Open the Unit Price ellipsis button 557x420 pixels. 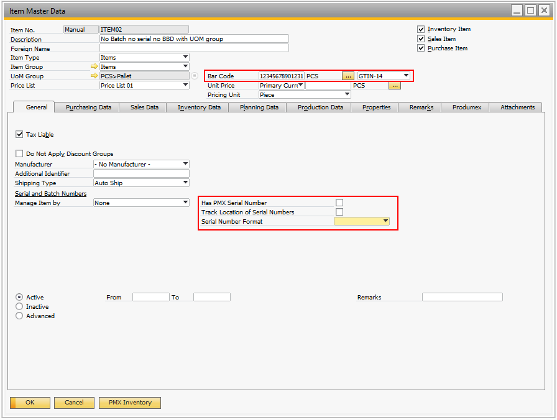coord(394,85)
